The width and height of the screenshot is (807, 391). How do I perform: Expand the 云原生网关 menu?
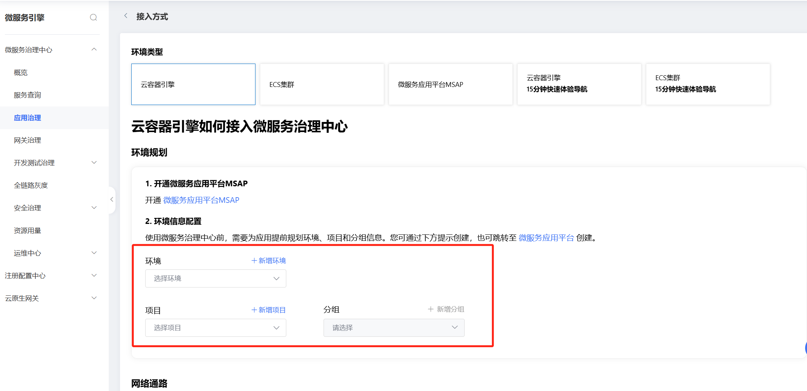[x=94, y=298]
